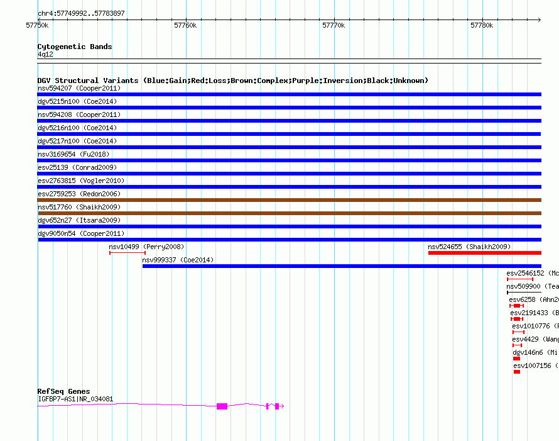Click the chr4:57749992..57783897 coordinate label

click(x=81, y=13)
